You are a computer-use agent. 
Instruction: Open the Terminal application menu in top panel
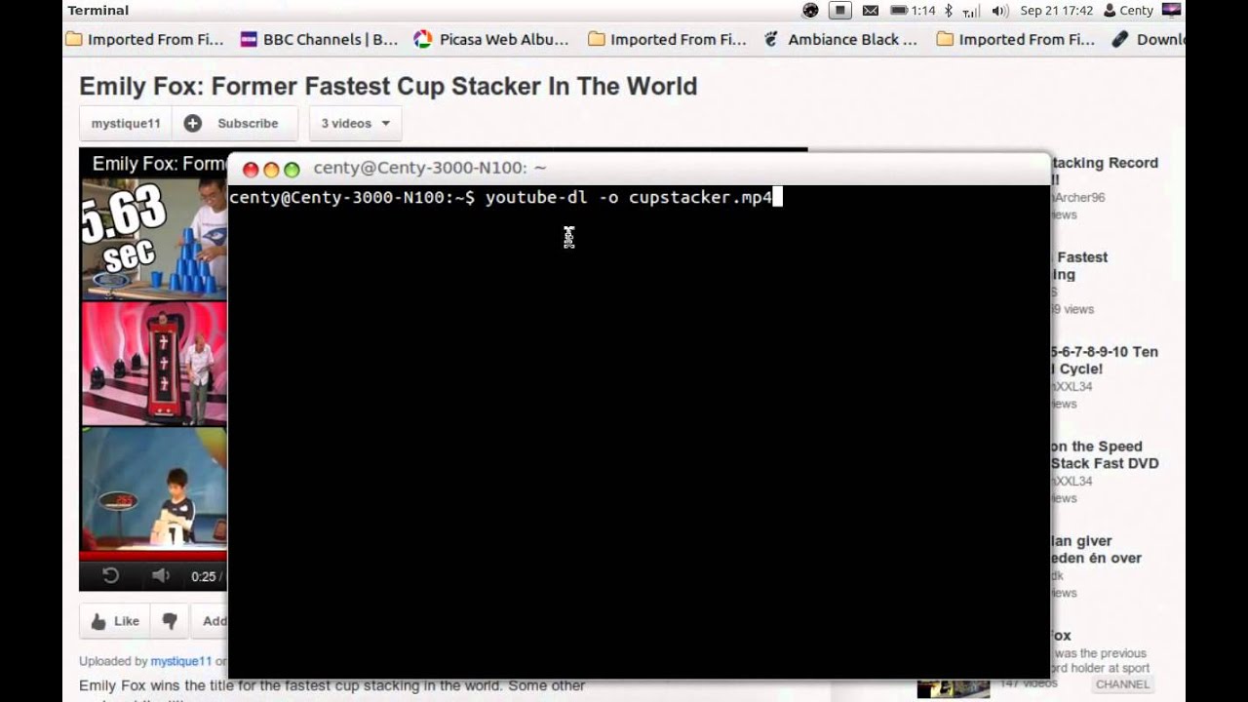pos(97,11)
